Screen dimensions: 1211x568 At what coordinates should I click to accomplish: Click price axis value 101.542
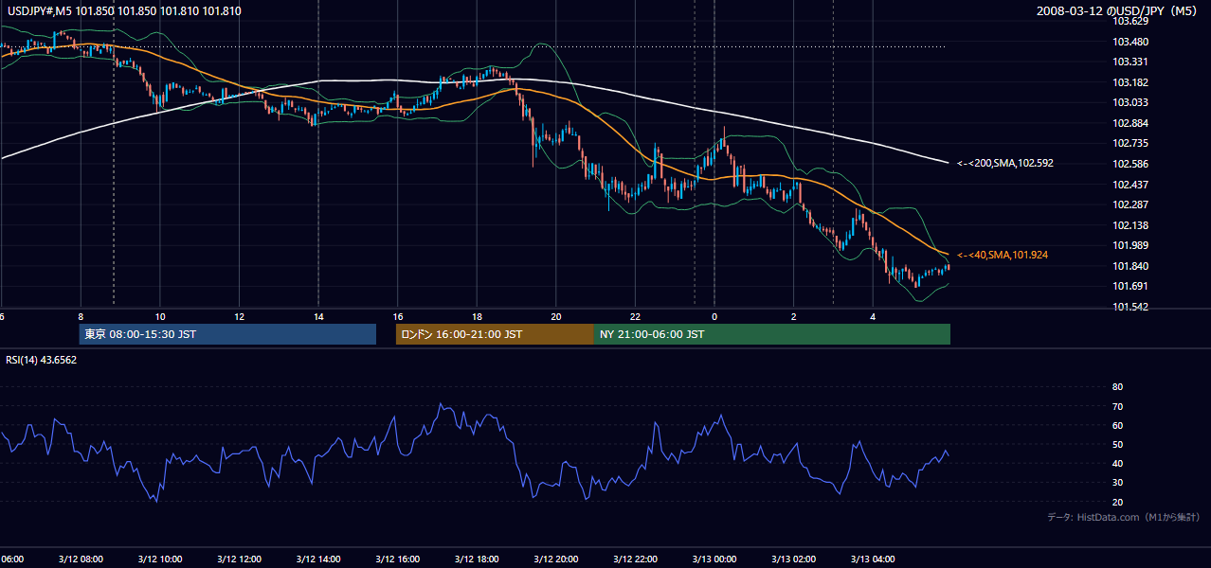coord(1130,307)
